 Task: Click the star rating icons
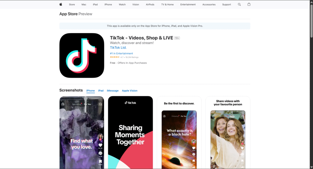115,57
